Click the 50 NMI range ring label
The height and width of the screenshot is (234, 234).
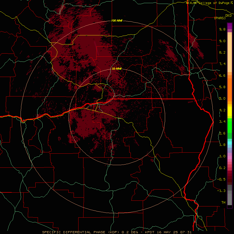pyautogui.click(x=117, y=69)
